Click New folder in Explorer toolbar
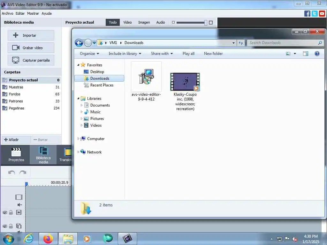Image resolution: width=327 pixels, height=245 pixels. [213, 54]
